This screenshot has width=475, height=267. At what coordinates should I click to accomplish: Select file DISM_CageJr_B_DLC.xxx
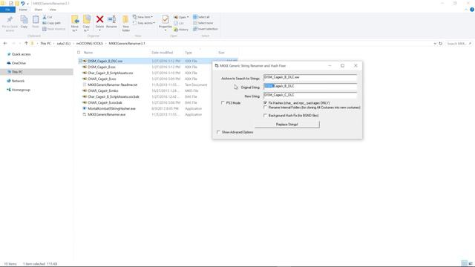(x=105, y=61)
